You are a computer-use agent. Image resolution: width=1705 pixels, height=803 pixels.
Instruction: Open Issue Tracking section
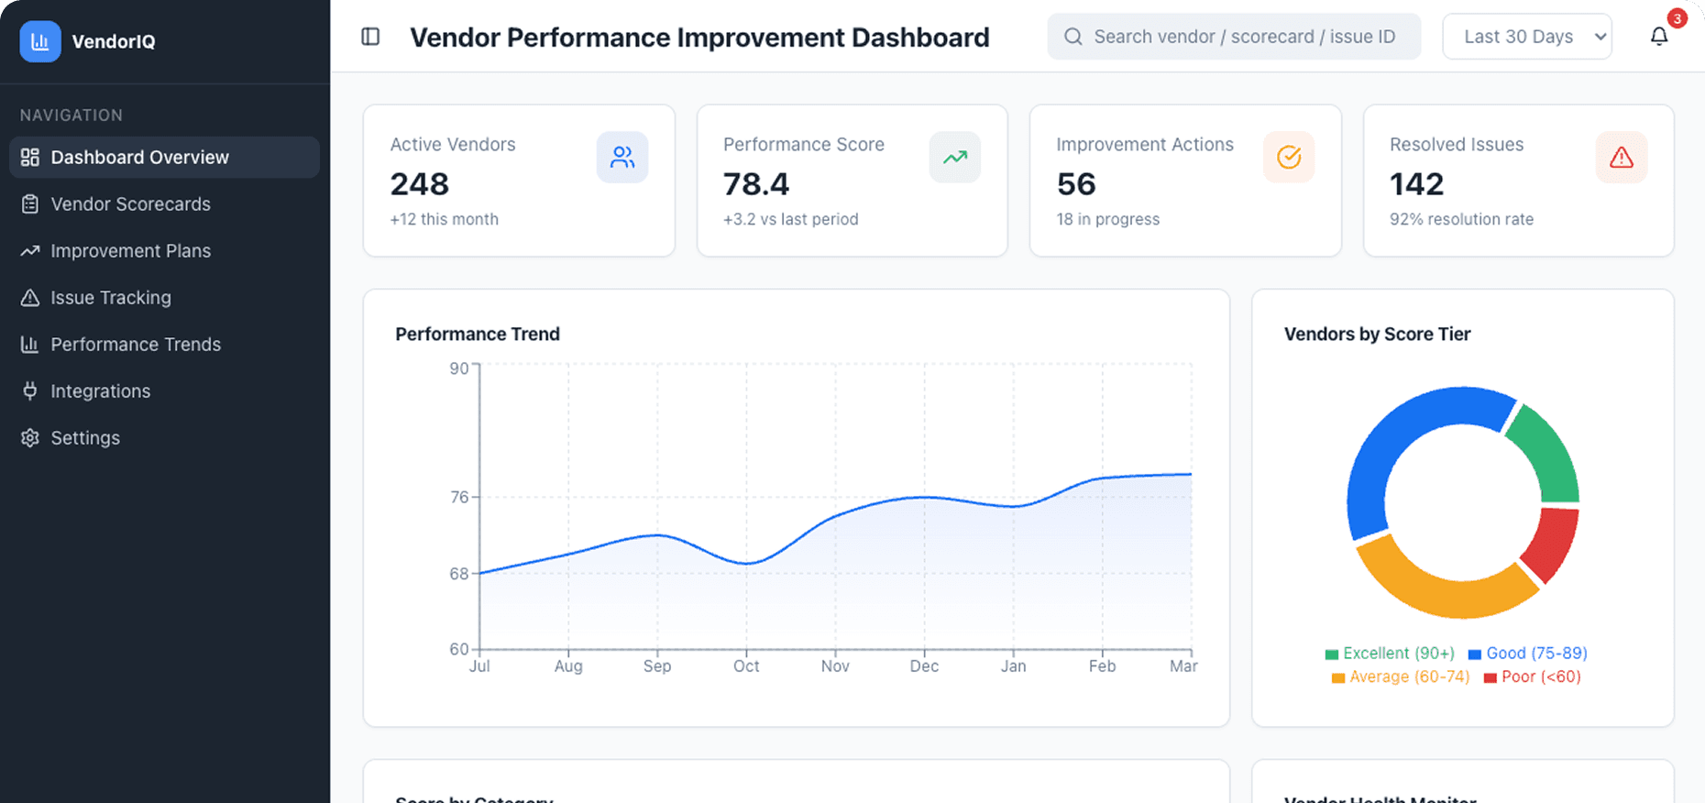tap(164, 298)
